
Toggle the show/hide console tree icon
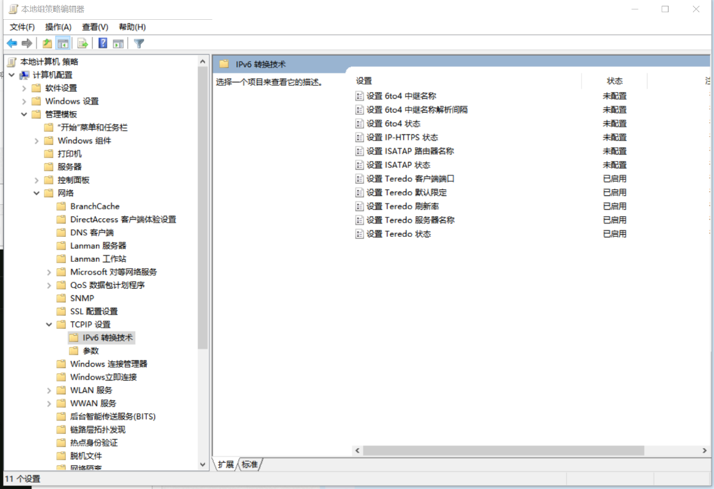point(63,44)
